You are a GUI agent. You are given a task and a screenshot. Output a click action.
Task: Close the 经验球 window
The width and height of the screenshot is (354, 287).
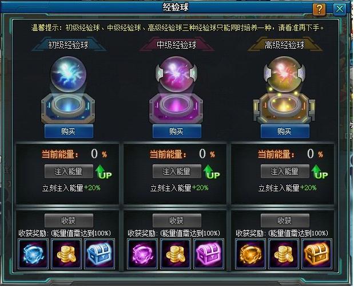click(340, 9)
